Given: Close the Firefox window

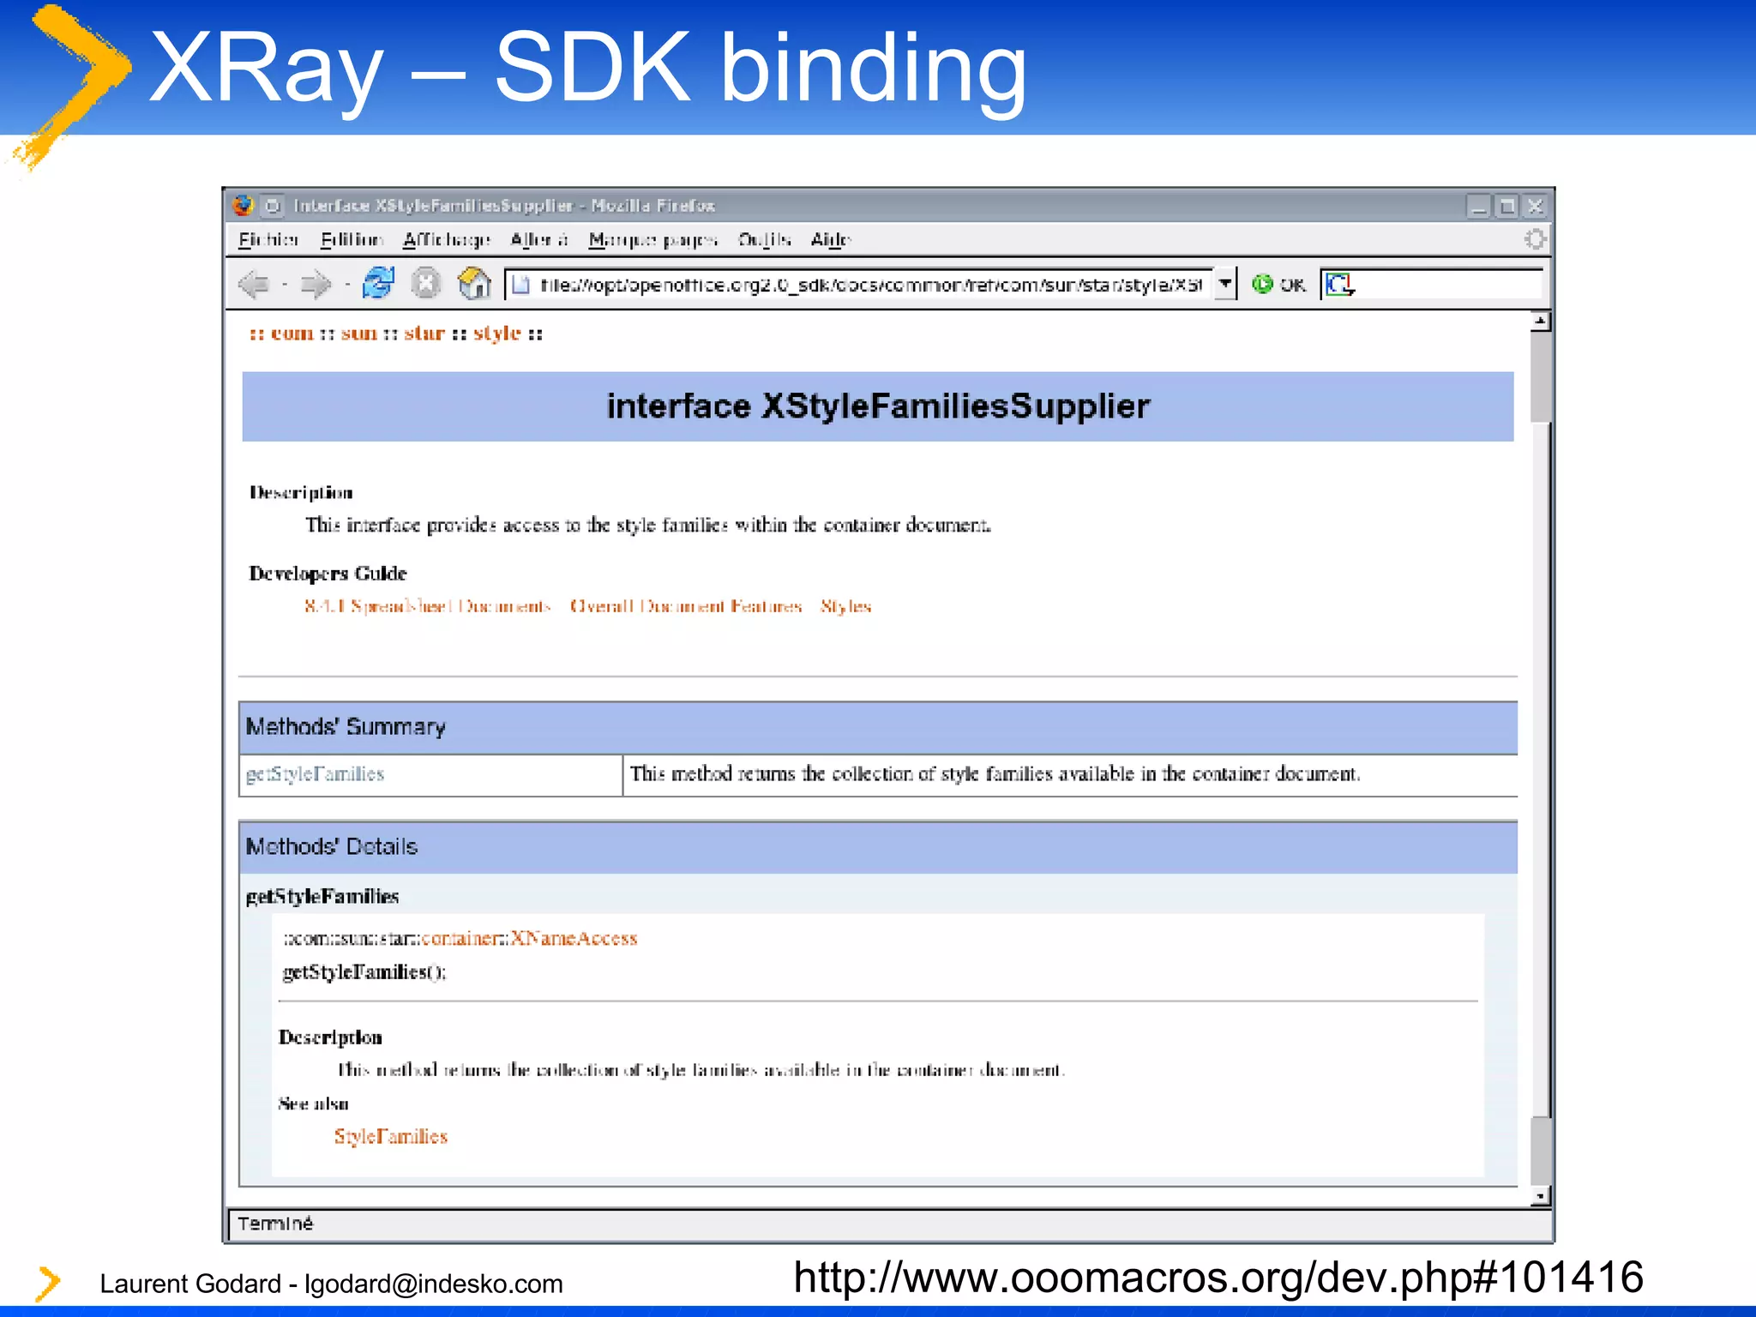Looking at the screenshot, I should point(1535,207).
